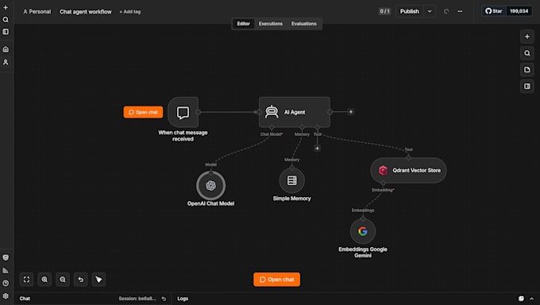Select the OpenAI Chat Model node
540x305 pixels.
click(x=210, y=185)
